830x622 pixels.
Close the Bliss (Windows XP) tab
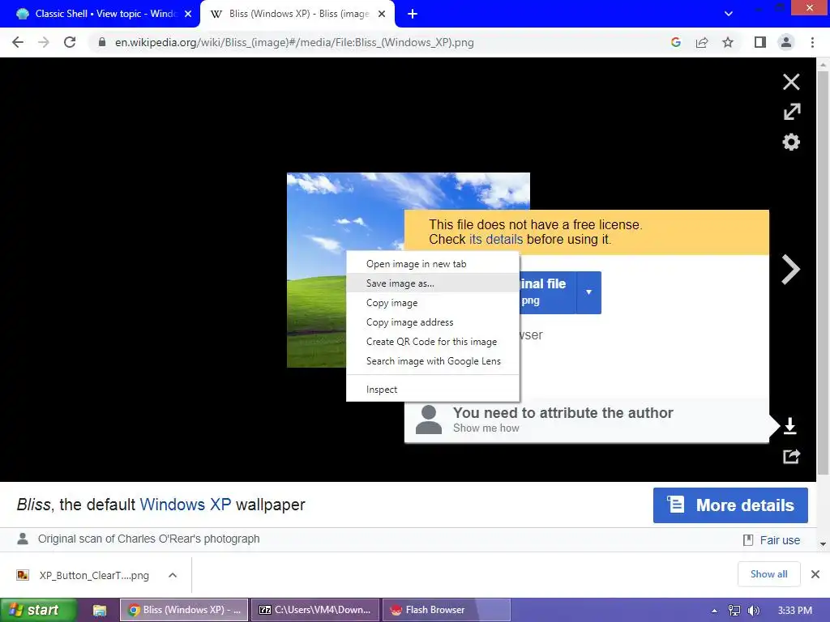(x=382, y=14)
